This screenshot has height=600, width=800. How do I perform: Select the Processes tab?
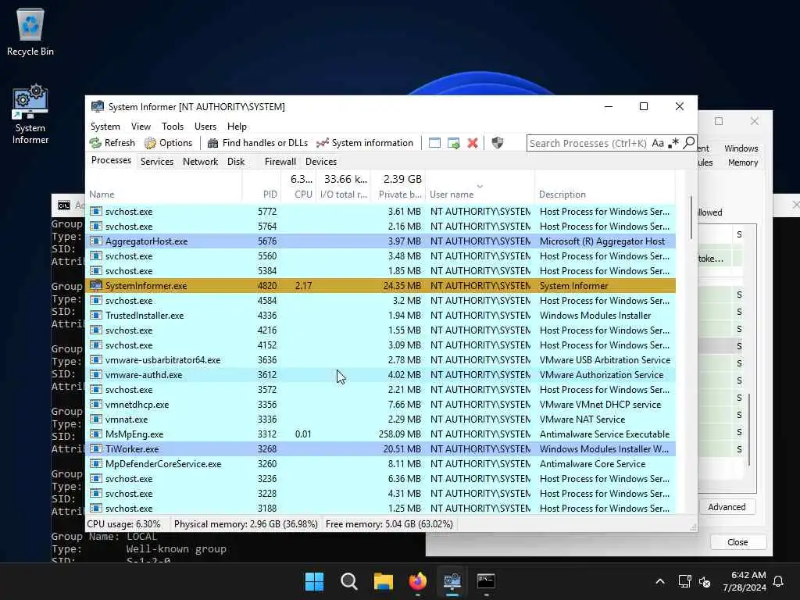point(111,160)
